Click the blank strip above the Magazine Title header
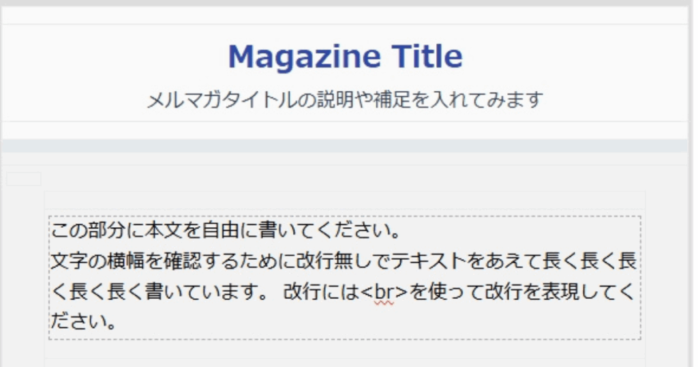Viewport: 698px width, 367px height. coord(344,15)
